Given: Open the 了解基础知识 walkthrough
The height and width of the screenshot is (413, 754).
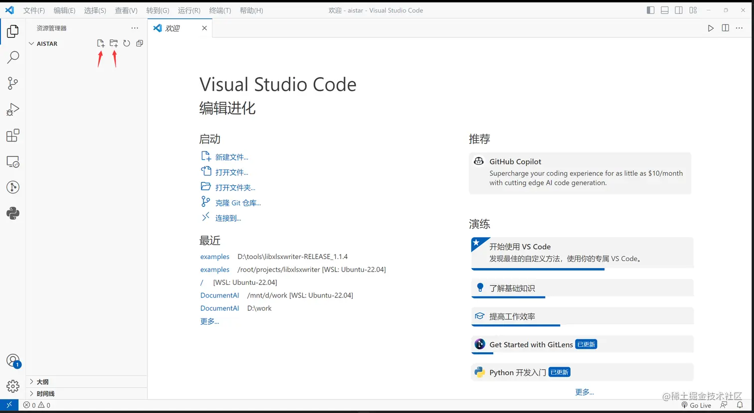Looking at the screenshot, I should (582, 288).
